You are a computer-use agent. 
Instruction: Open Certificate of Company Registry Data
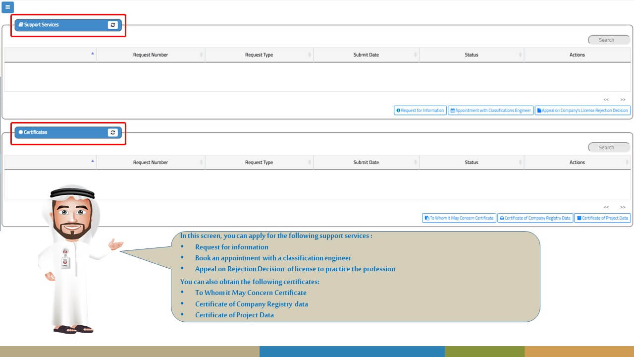(535, 218)
